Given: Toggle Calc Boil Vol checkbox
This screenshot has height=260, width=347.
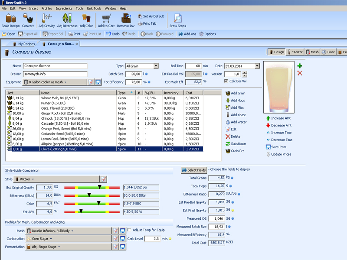Looking at the screenshot, I should coord(226,81).
